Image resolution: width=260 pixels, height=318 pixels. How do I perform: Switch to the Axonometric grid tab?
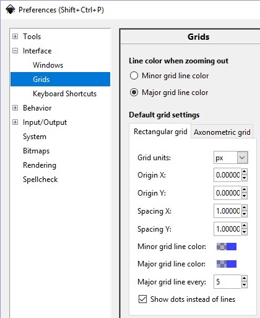[x=222, y=132]
